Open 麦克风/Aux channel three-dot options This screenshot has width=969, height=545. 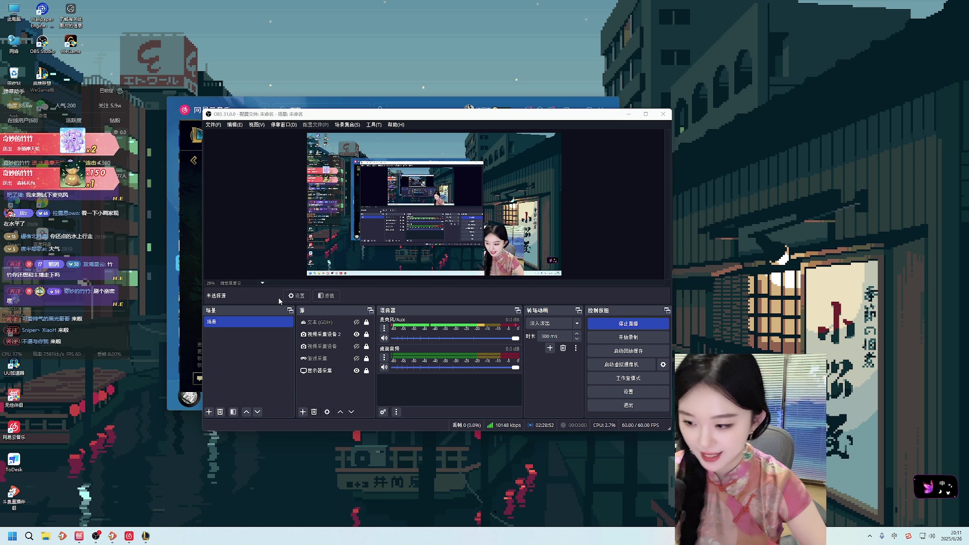pos(384,328)
